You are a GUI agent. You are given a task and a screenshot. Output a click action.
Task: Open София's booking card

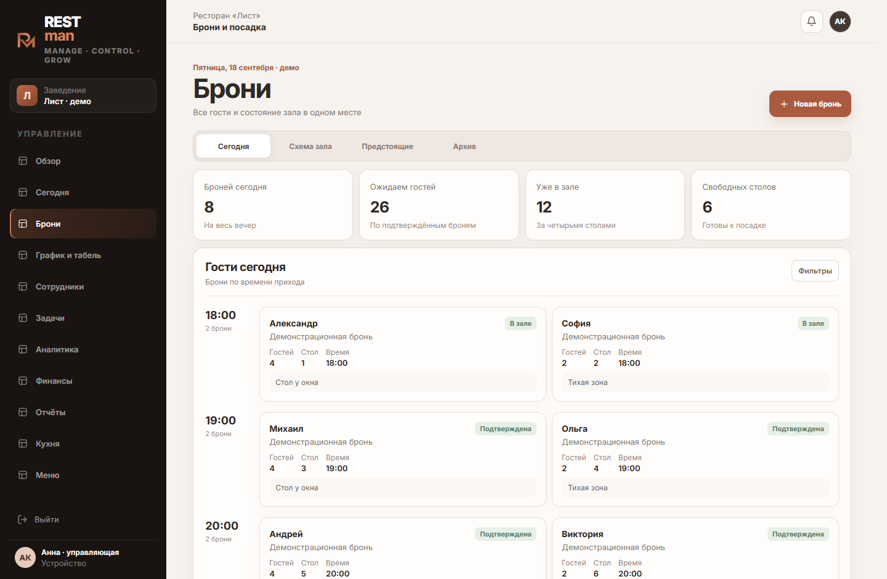tap(695, 354)
